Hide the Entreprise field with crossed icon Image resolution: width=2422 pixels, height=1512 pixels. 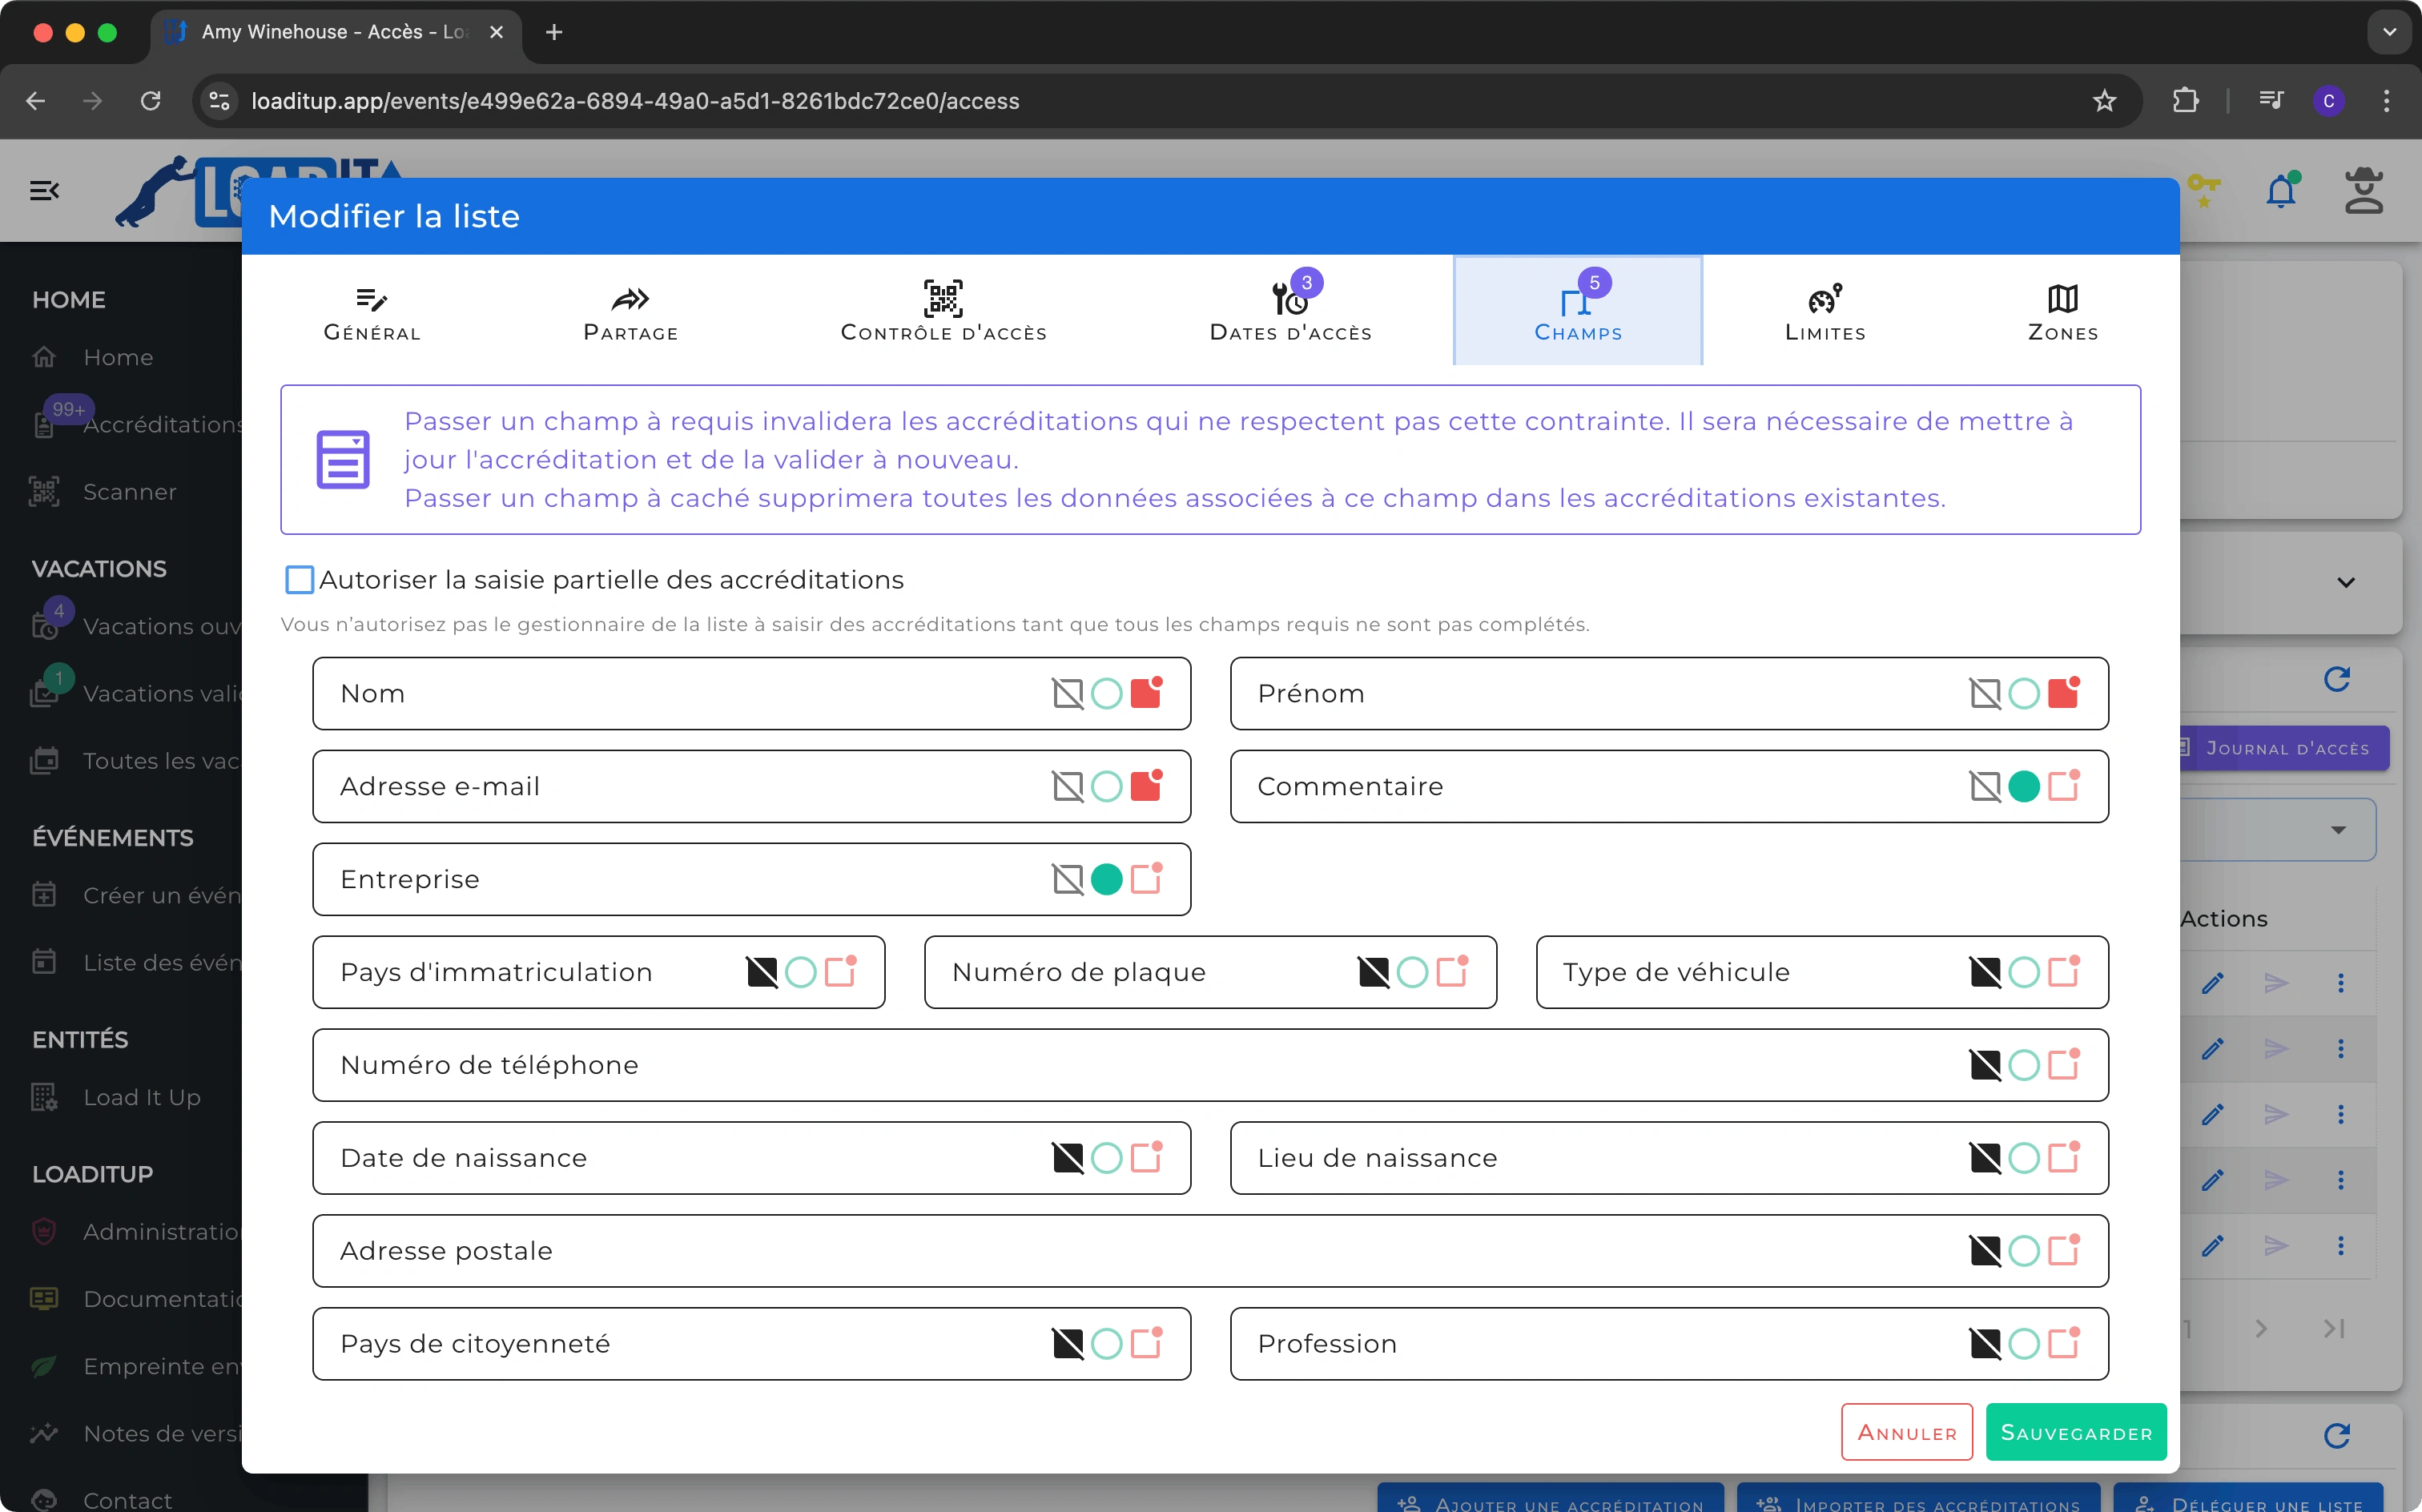pos(1067,879)
